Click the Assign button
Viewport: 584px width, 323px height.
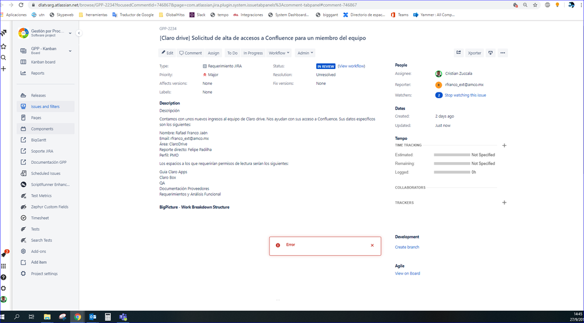point(213,53)
